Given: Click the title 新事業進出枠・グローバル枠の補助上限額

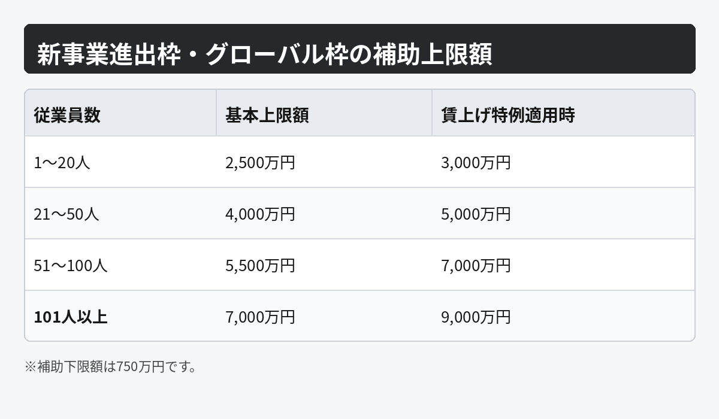Looking at the screenshot, I should click(264, 55).
